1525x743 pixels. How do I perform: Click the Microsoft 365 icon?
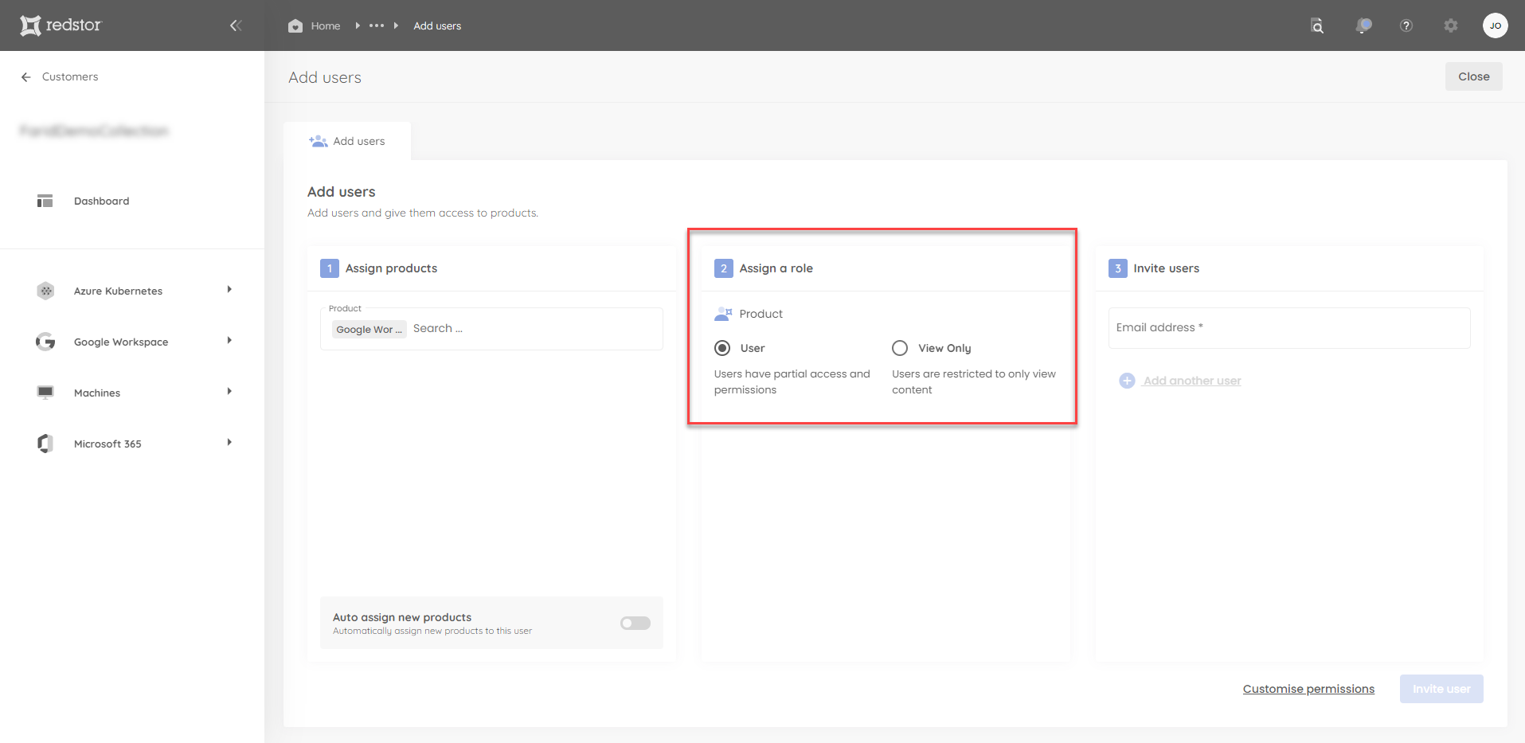coord(45,444)
